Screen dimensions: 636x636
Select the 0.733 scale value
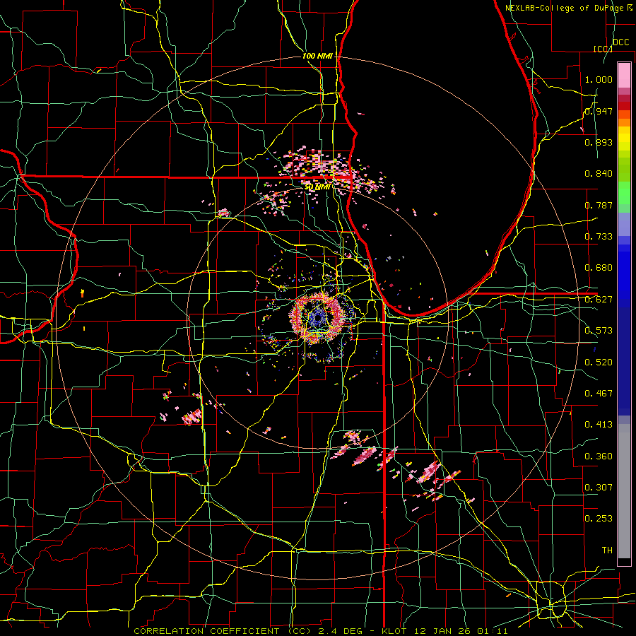tap(599, 237)
